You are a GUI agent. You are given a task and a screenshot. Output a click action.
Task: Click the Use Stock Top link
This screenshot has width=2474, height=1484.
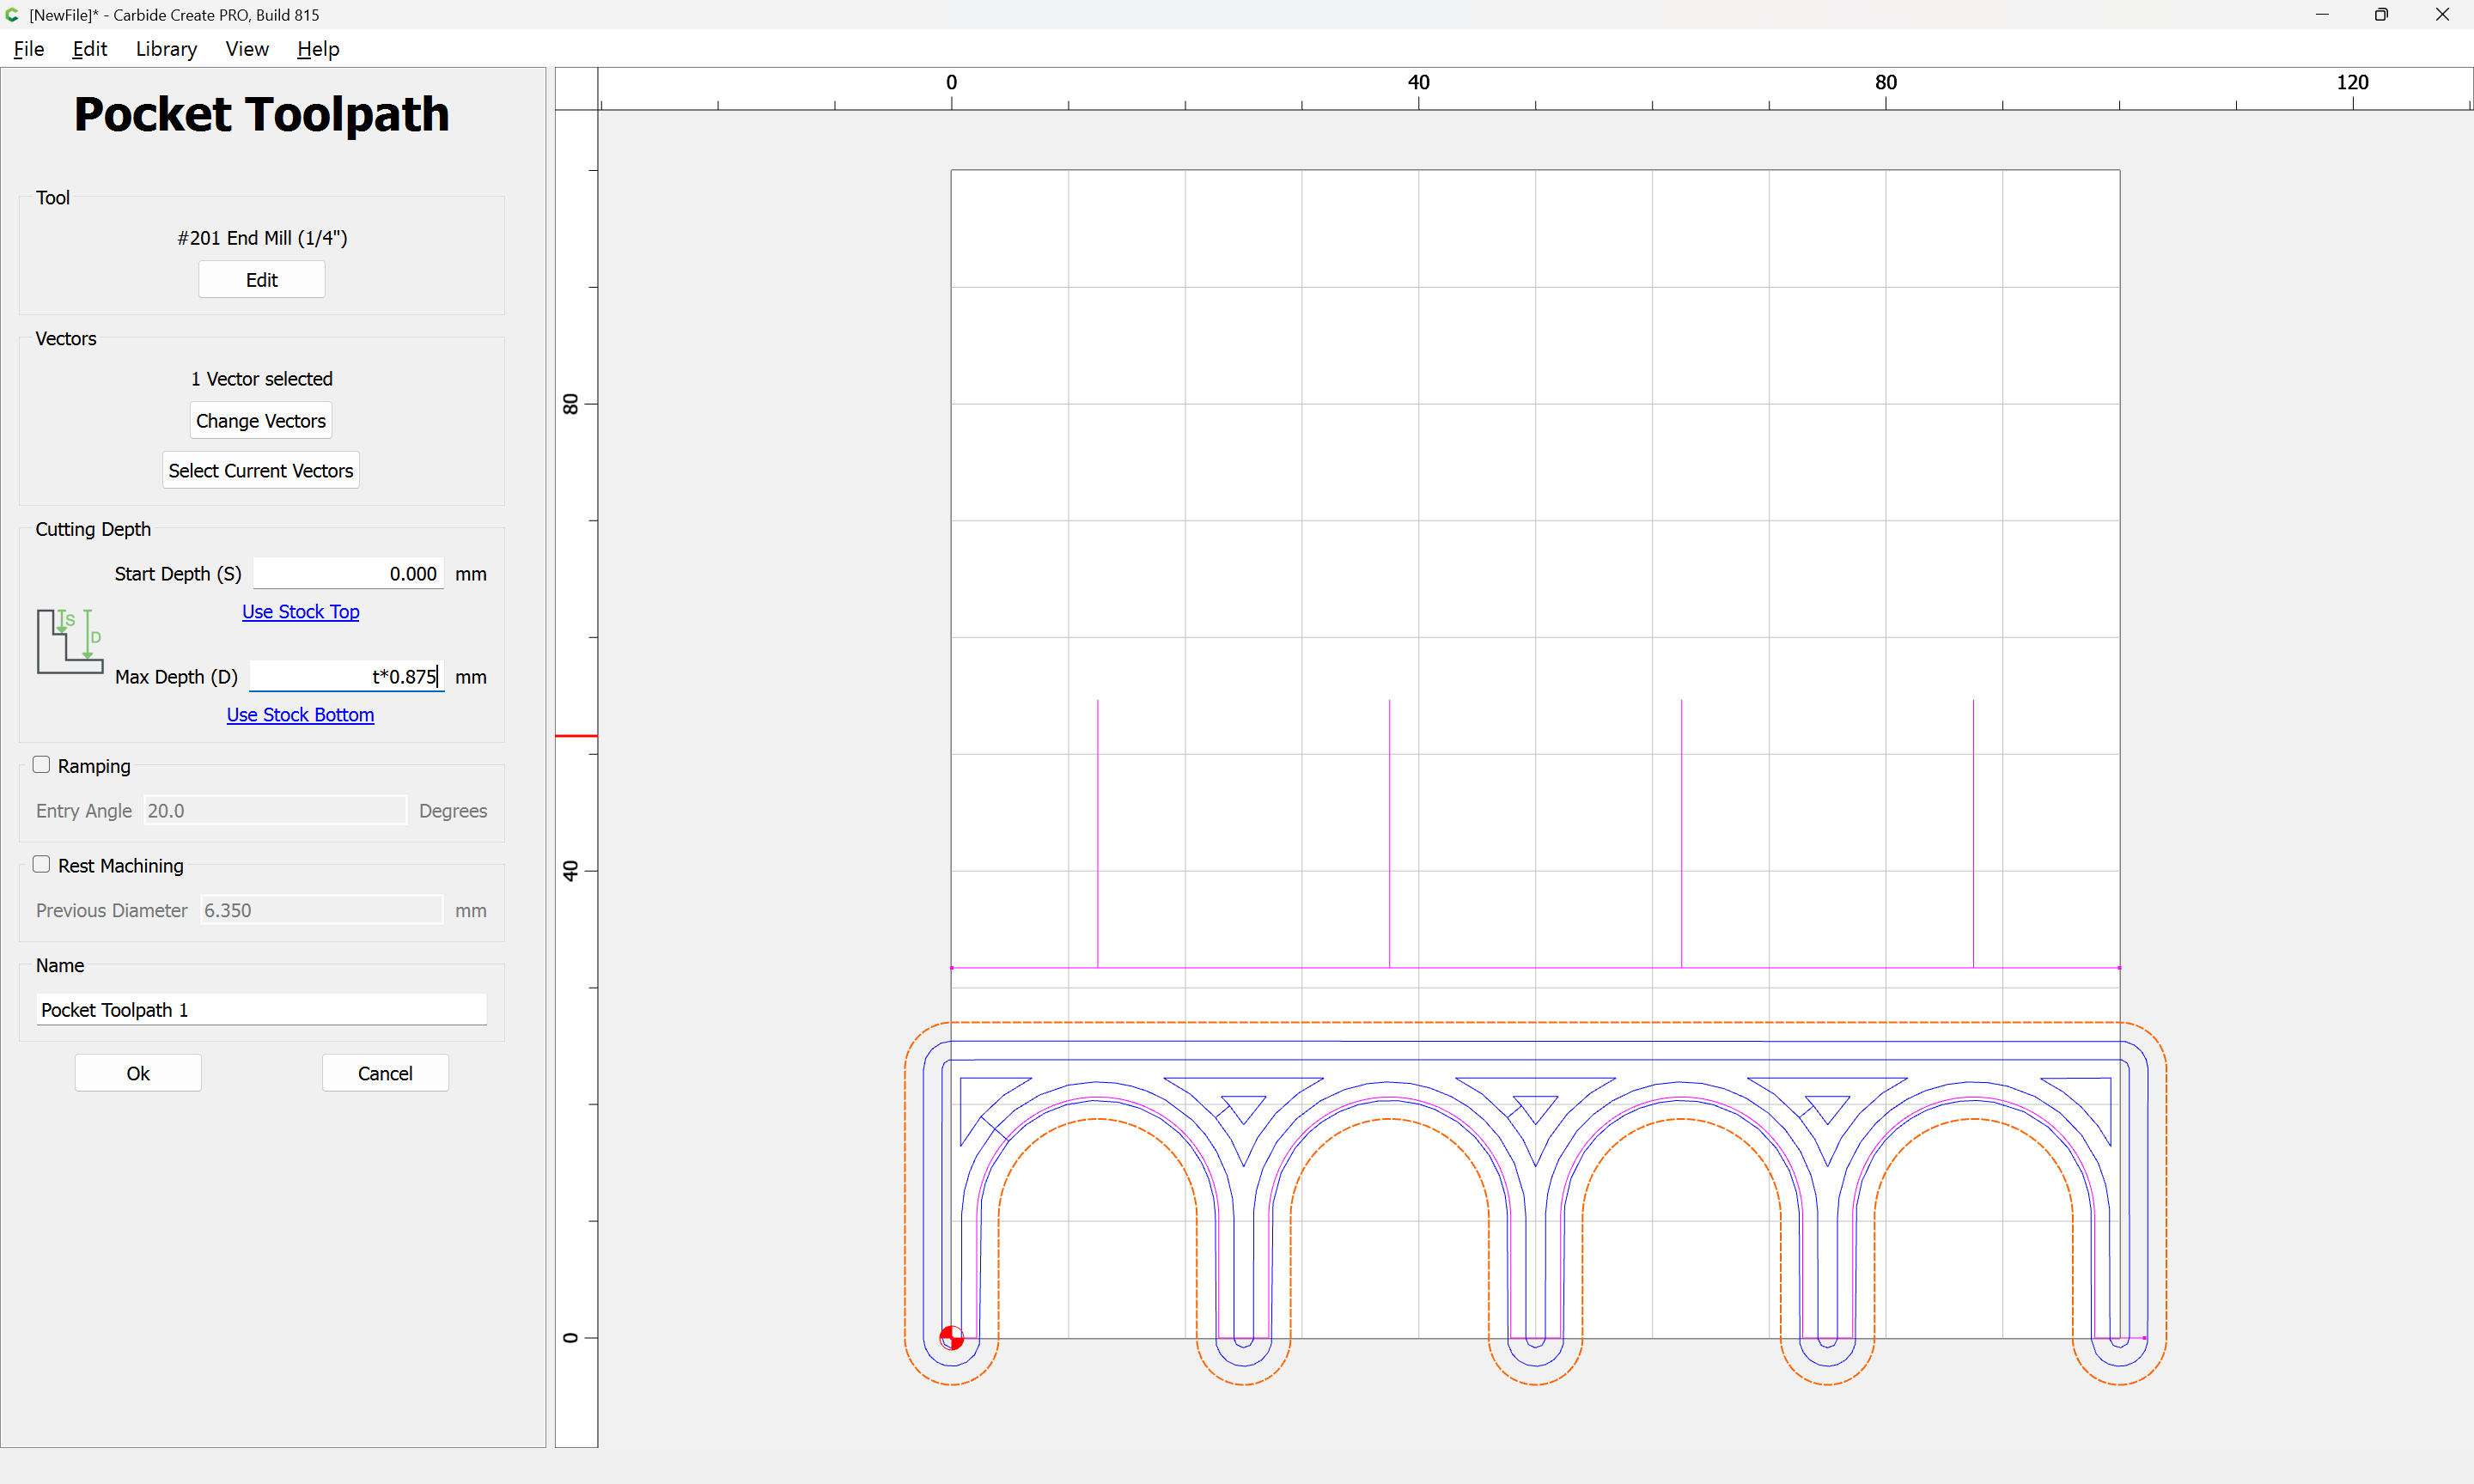[x=300, y=612]
